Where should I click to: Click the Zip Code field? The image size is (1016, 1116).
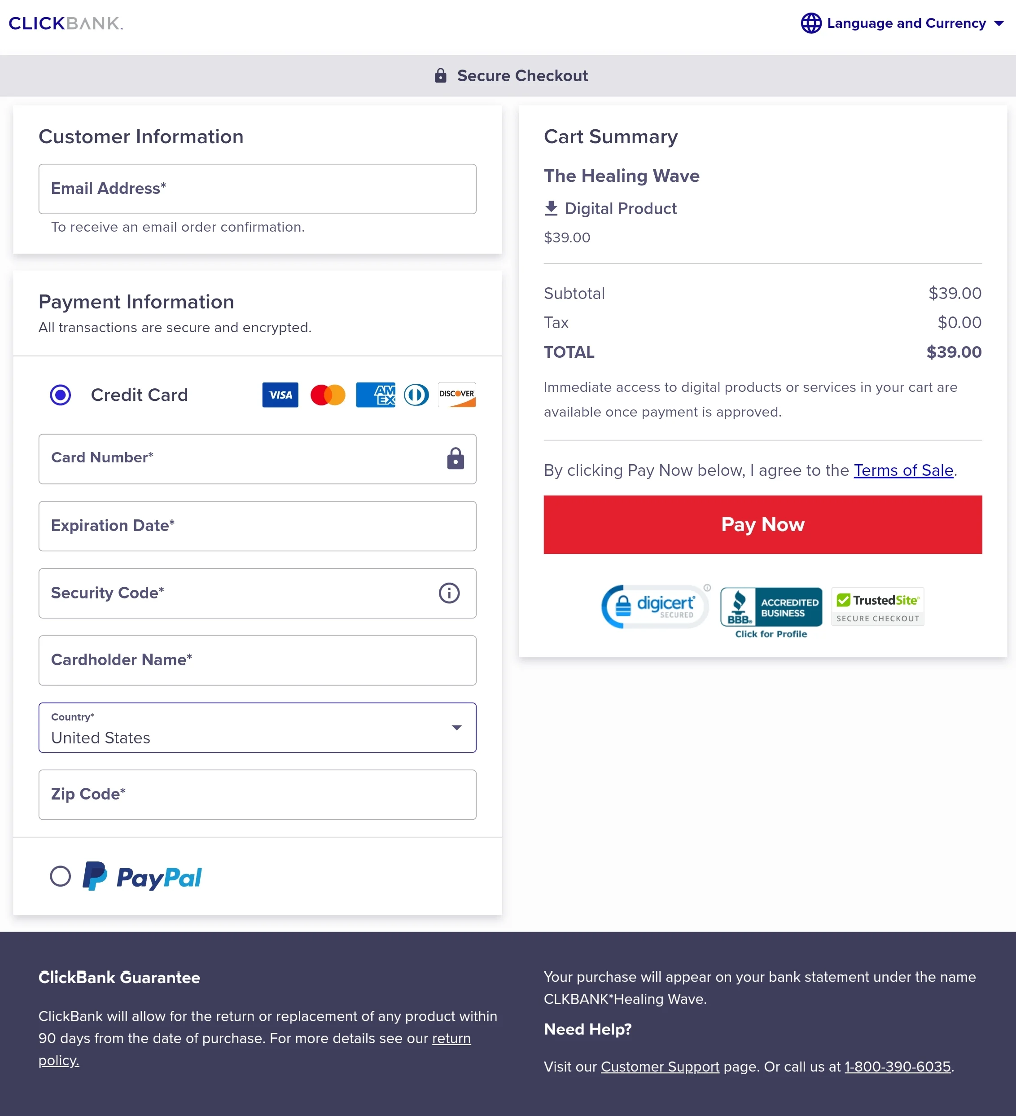pos(257,795)
